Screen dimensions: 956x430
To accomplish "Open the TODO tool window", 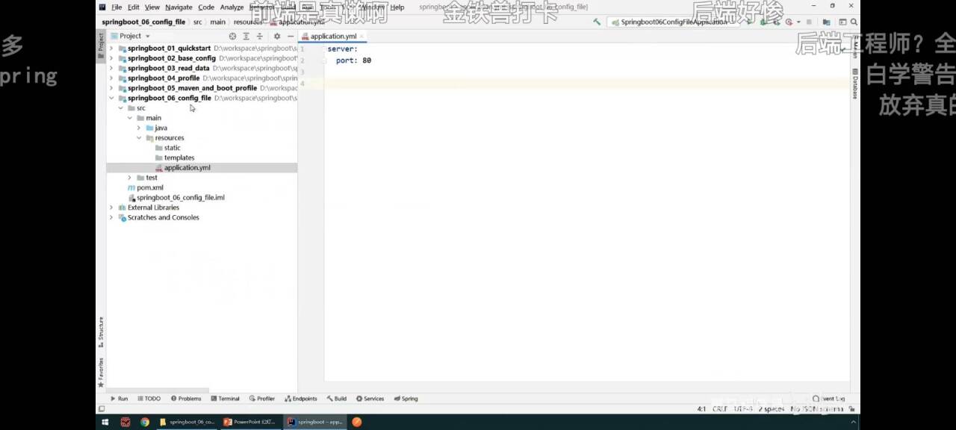I will 149,399.
